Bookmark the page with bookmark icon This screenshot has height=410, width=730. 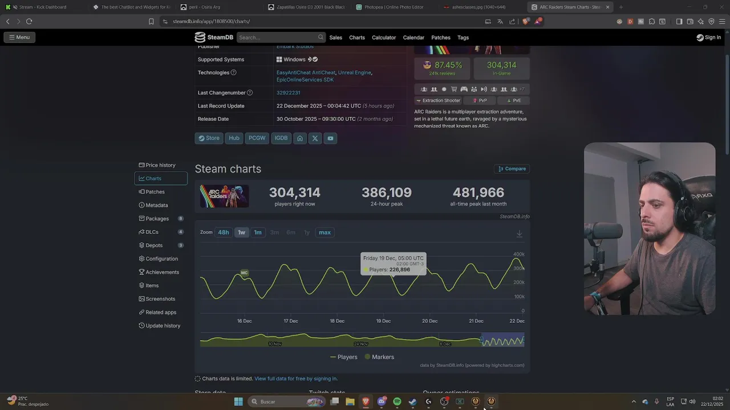(x=151, y=22)
